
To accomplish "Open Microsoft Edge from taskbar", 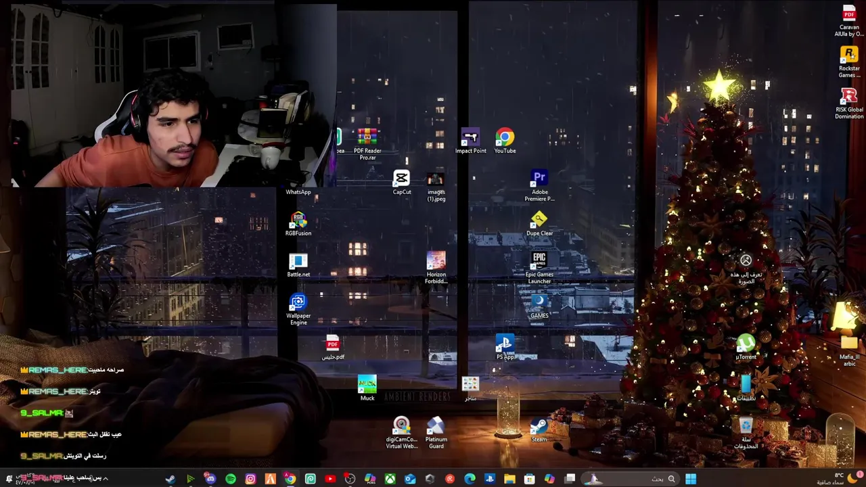I will pyautogui.click(x=470, y=479).
